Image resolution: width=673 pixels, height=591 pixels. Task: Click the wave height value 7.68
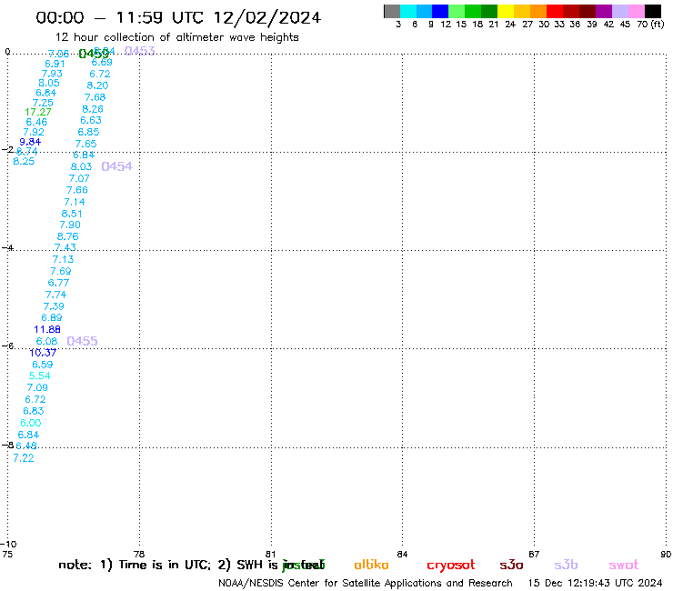pyautogui.click(x=95, y=97)
